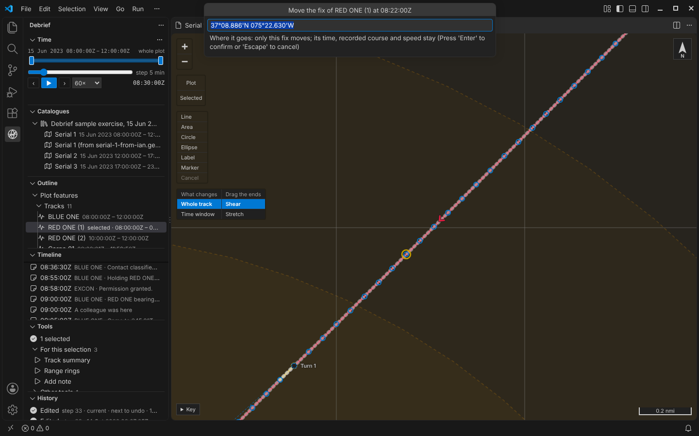This screenshot has width=699, height=436.
Task: Open the 08:58:00Z EXCON note
Action: (95, 289)
